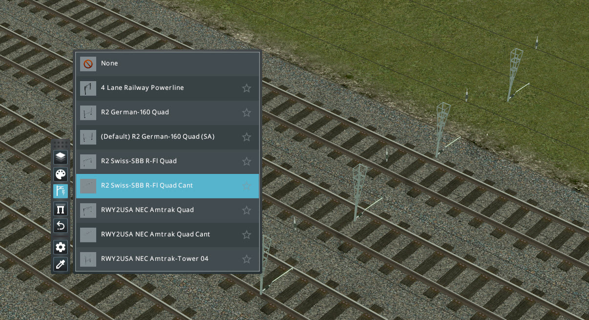This screenshot has width=589, height=320.
Task: Open the layers tool in the side toolbar
Action: coord(60,157)
